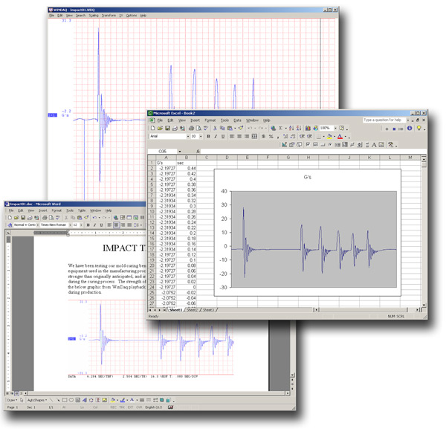Click the ruler tab selector in Word
This screenshot has height=432, width=446.
pos(8,233)
